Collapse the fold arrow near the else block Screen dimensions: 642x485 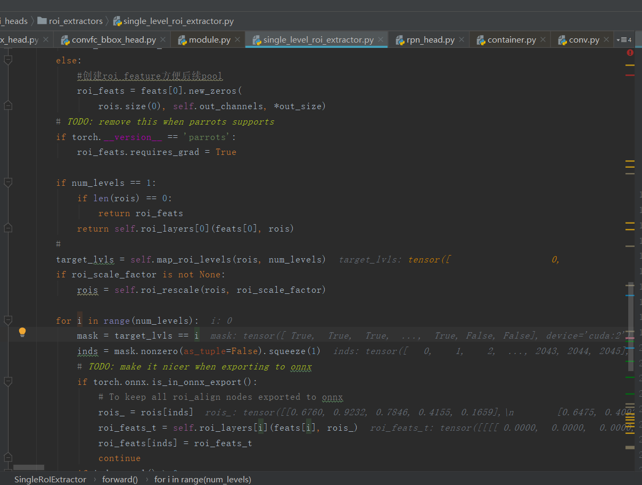8,60
